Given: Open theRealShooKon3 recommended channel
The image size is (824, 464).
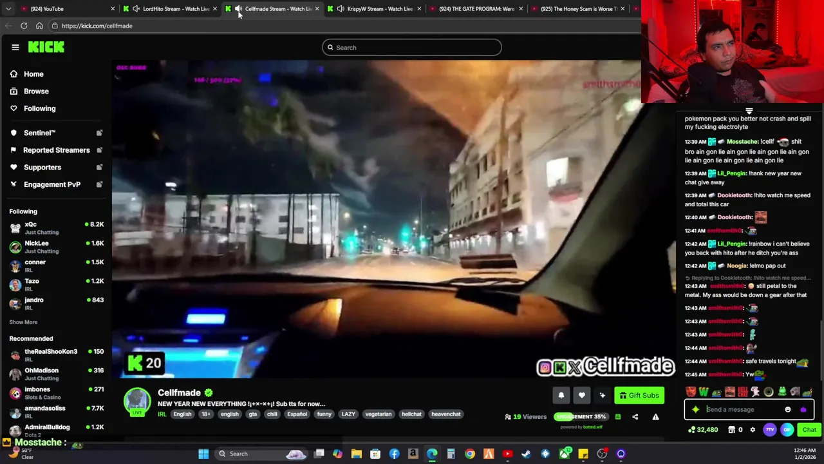Looking at the screenshot, I should 57,355.
